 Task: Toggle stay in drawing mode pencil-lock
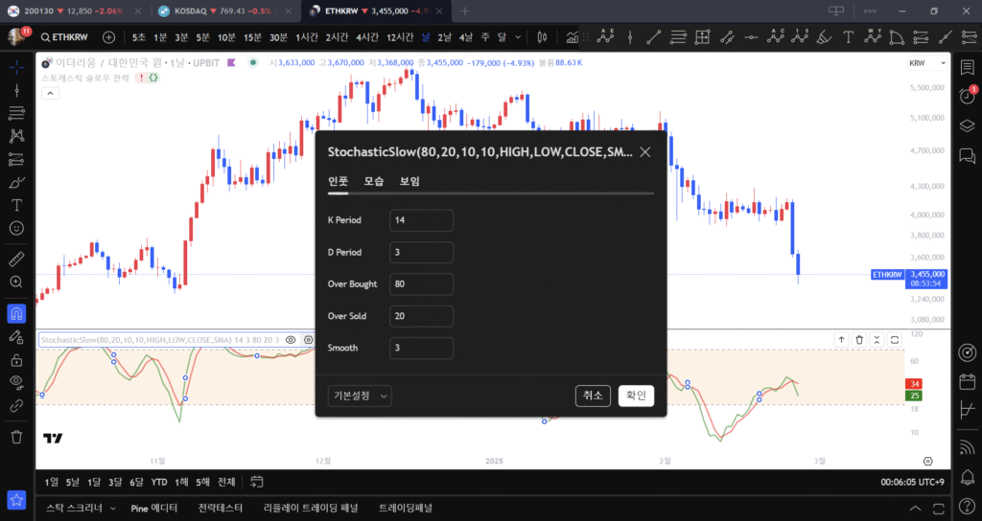pyautogui.click(x=17, y=337)
